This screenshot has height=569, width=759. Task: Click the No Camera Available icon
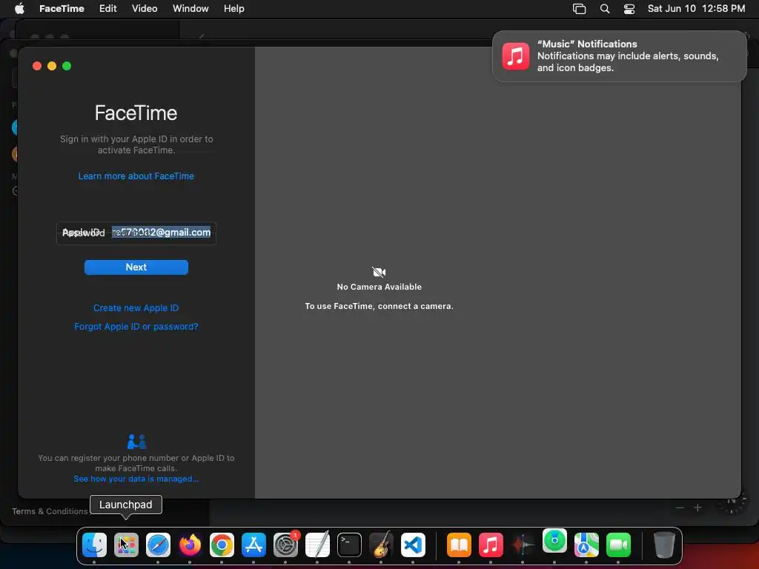[379, 272]
